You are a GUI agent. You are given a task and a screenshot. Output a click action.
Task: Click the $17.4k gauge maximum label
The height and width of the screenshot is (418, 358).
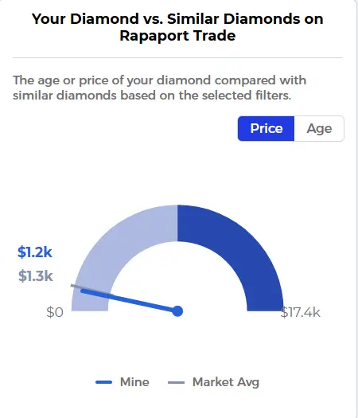tap(300, 312)
